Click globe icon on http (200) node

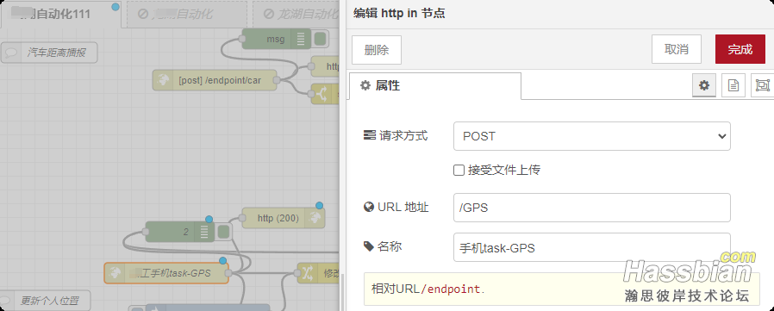coord(315,218)
